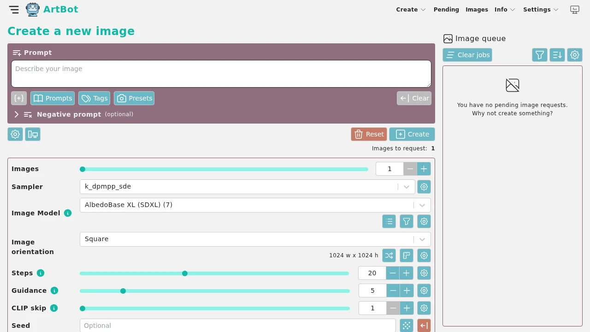
Task: Change the image queue sort order
Action: 557,55
